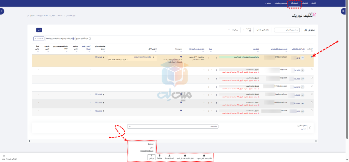This screenshot has width=349, height=162.
Task: Open the left side drawer arrow icon
Action: pos(2,11)
